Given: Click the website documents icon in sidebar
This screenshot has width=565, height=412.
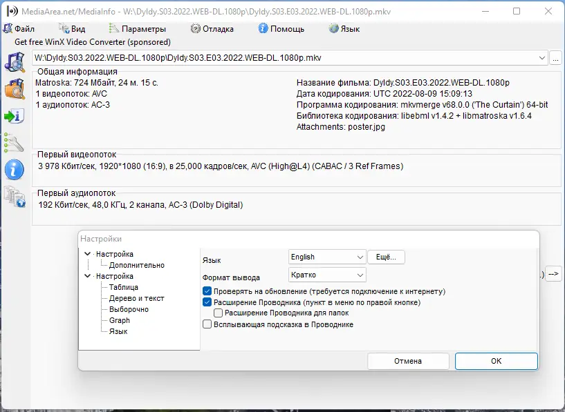Looking at the screenshot, I should point(15,197).
